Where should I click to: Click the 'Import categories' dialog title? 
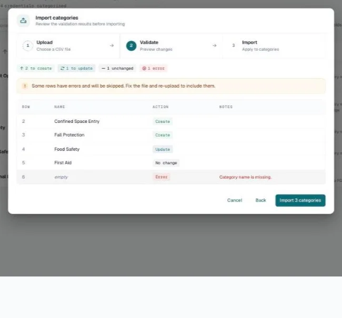click(x=57, y=18)
